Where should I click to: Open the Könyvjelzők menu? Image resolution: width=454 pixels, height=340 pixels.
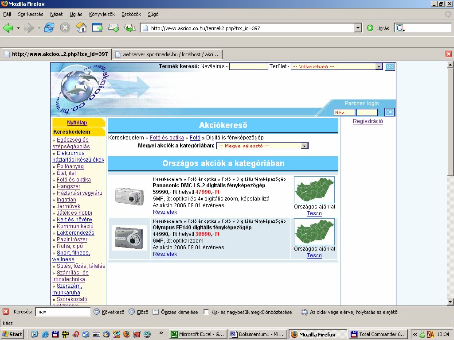102,14
